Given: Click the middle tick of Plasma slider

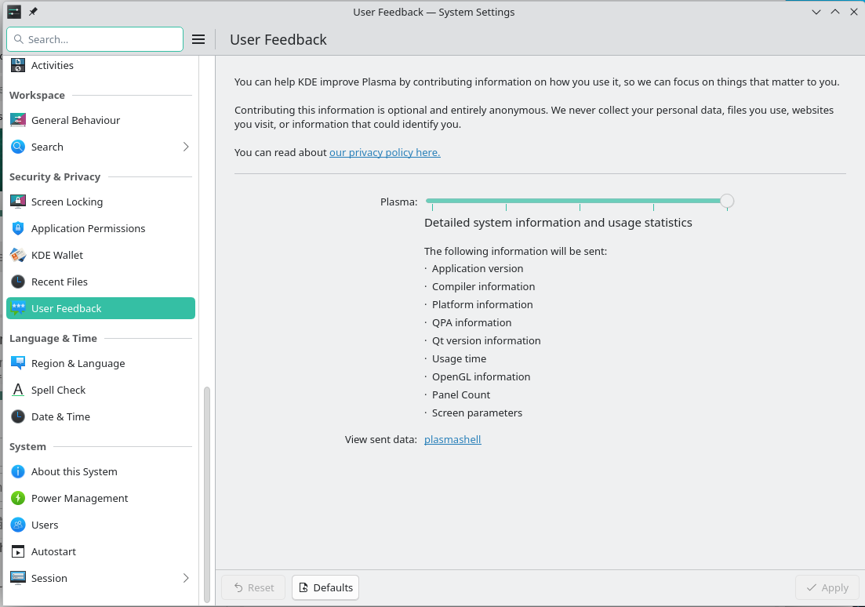Looking at the screenshot, I should 580,208.
